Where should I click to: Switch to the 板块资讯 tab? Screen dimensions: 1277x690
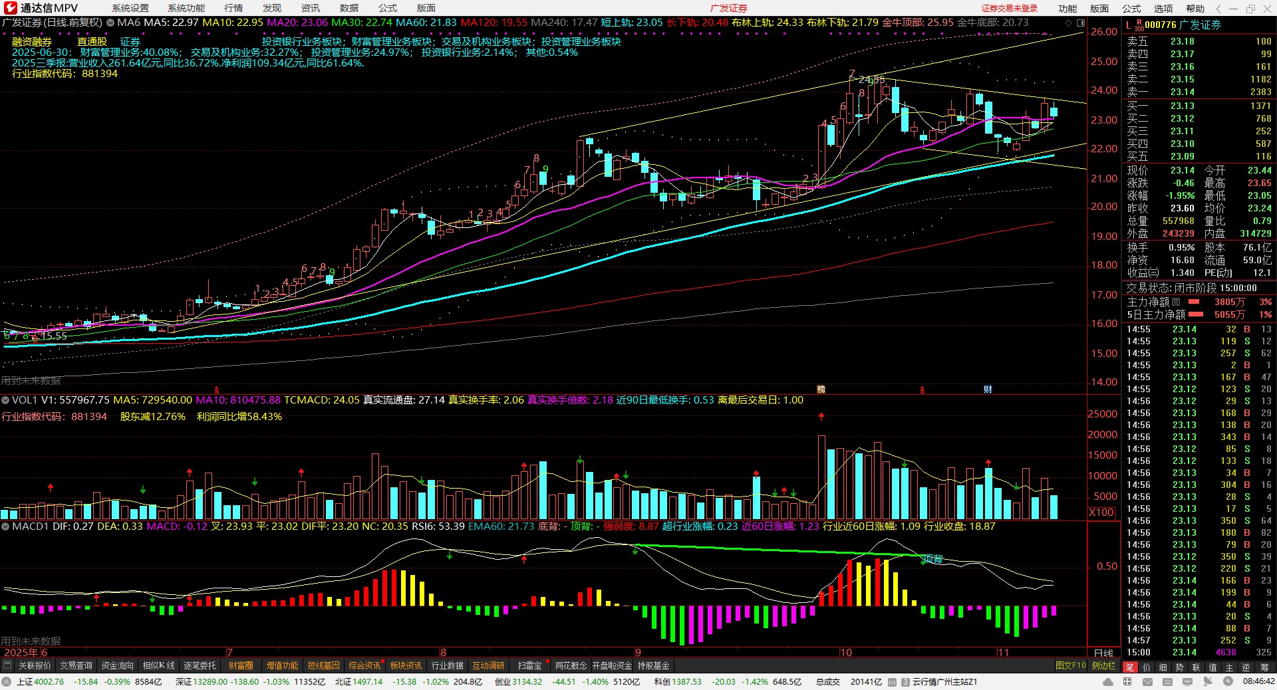point(406,665)
